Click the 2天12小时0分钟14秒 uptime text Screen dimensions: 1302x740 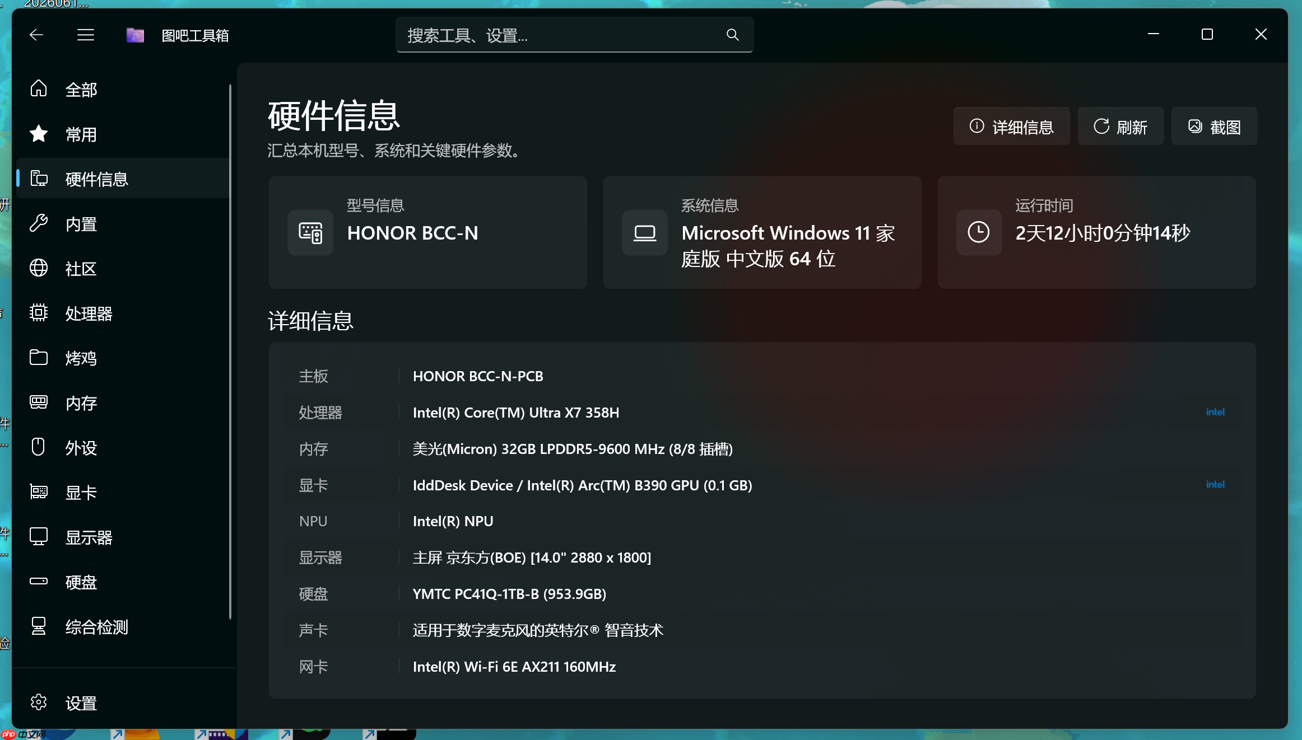(1103, 233)
